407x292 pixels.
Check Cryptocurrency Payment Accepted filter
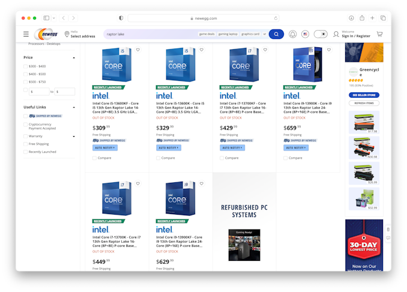tap(25, 125)
